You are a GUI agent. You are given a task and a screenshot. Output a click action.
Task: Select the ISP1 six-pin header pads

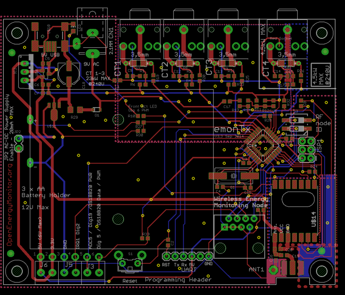[x=307, y=149]
